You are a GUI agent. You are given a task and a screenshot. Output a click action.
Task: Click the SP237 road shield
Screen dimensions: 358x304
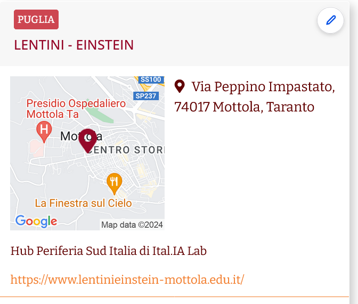pos(146,96)
